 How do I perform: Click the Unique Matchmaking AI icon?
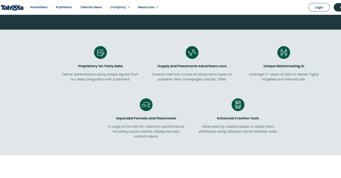(x=284, y=52)
